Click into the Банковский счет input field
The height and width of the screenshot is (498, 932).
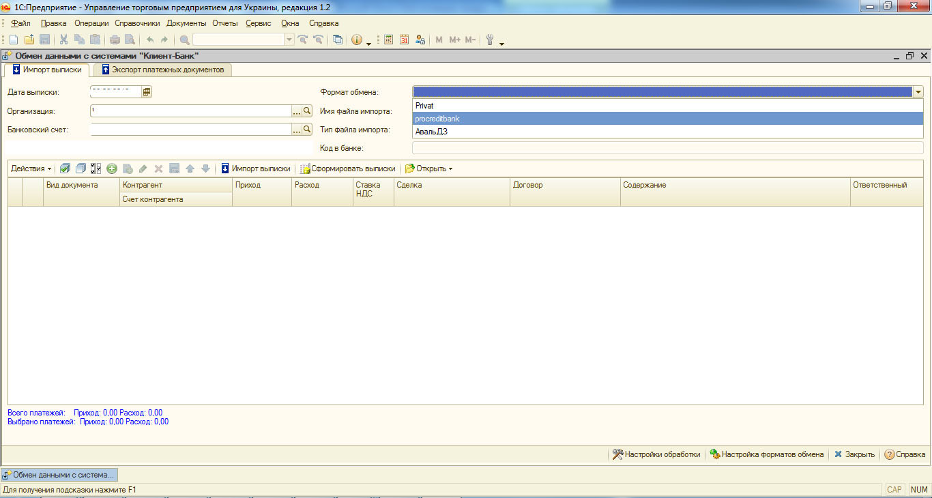(x=191, y=129)
